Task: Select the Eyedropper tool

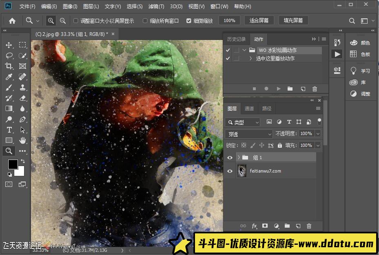Action: [x=9, y=77]
